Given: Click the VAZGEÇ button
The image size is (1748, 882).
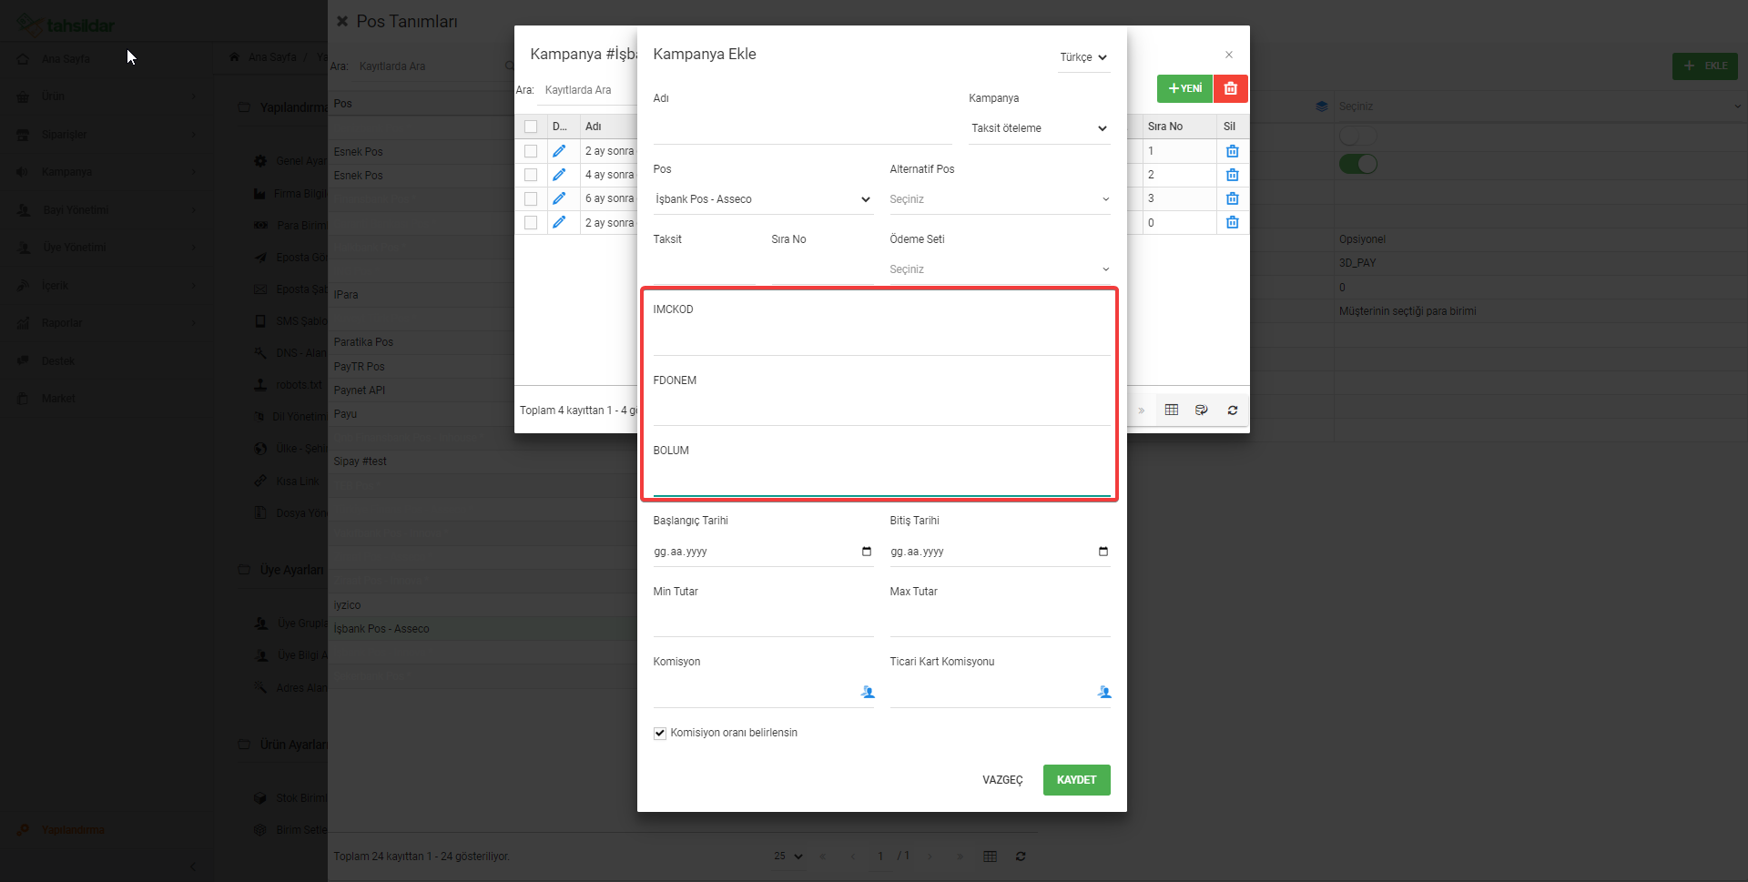Looking at the screenshot, I should tap(1002, 780).
